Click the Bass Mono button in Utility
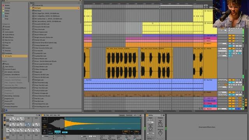This screenshot has width=249, height=140. (x=151, y=136)
